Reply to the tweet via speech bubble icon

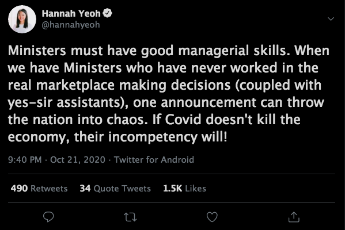pos(48,217)
